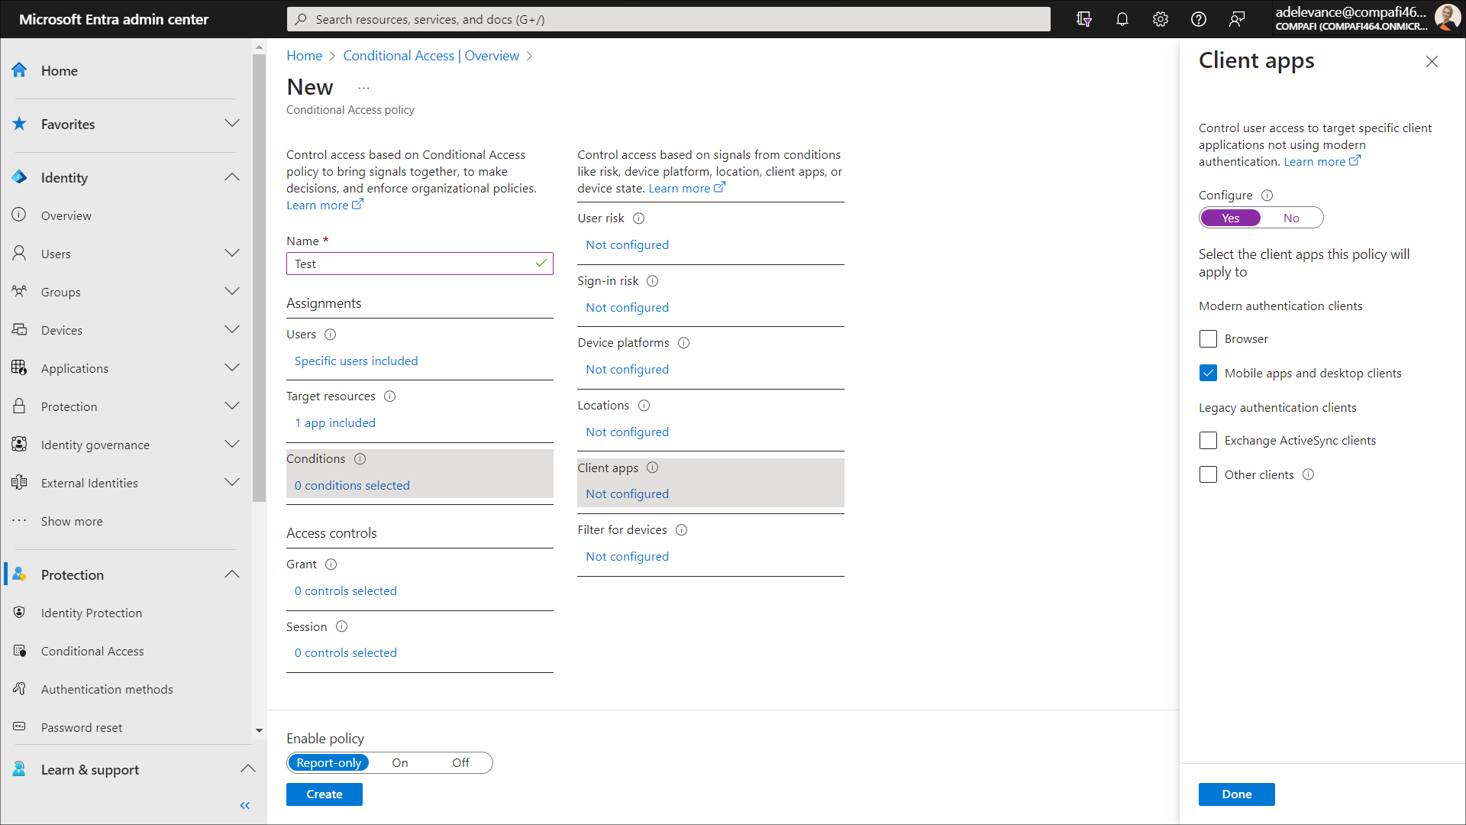Click info icon beside Other clients
Image resolution: width=1466 pixels, height=825 pixels.
click(1308, 474)
